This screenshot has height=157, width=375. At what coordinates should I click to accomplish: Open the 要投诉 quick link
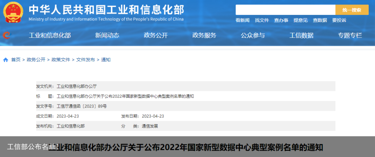(339, 20)
